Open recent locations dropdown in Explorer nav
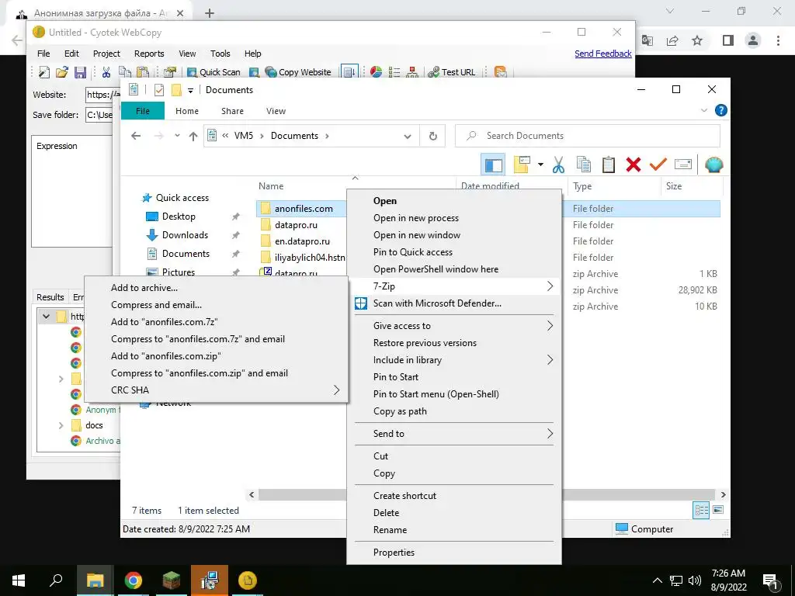 click(177, 136)
